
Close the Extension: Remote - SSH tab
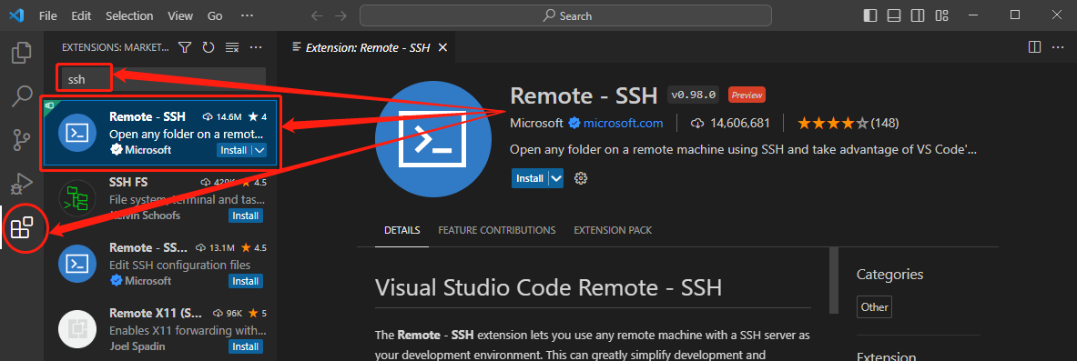coord(443,47)
